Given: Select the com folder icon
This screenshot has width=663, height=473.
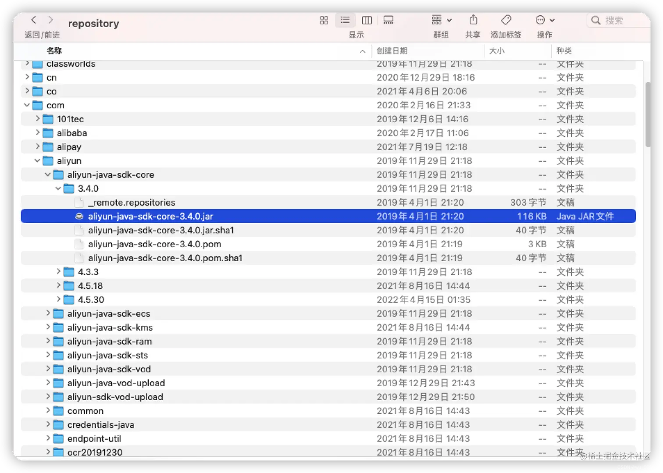Looking at the screenshot, I should click(38, 105).
